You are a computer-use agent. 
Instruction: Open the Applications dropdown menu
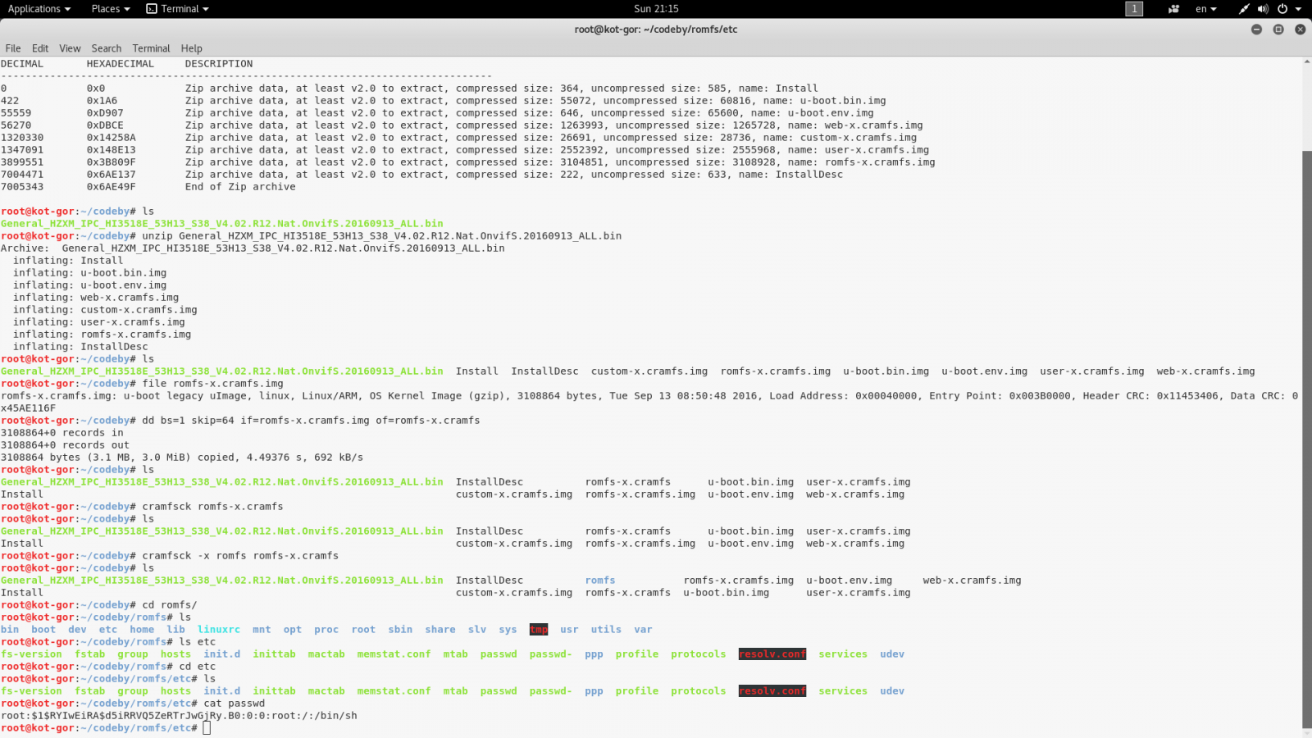pyautogui.click(x=39, y=9)
